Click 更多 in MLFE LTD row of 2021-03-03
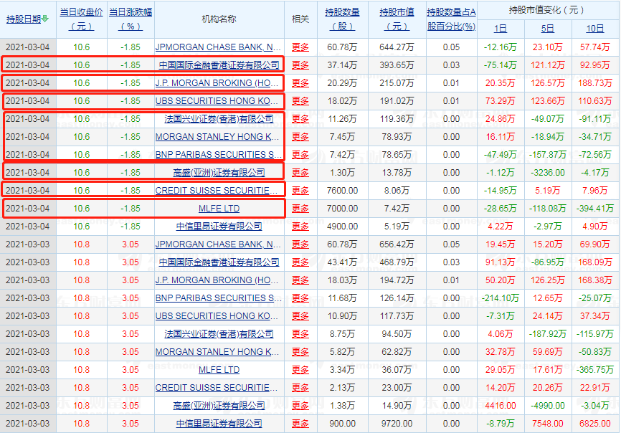Image resolution: width=621 pixels, height=433 pixels. coord(300,370)
